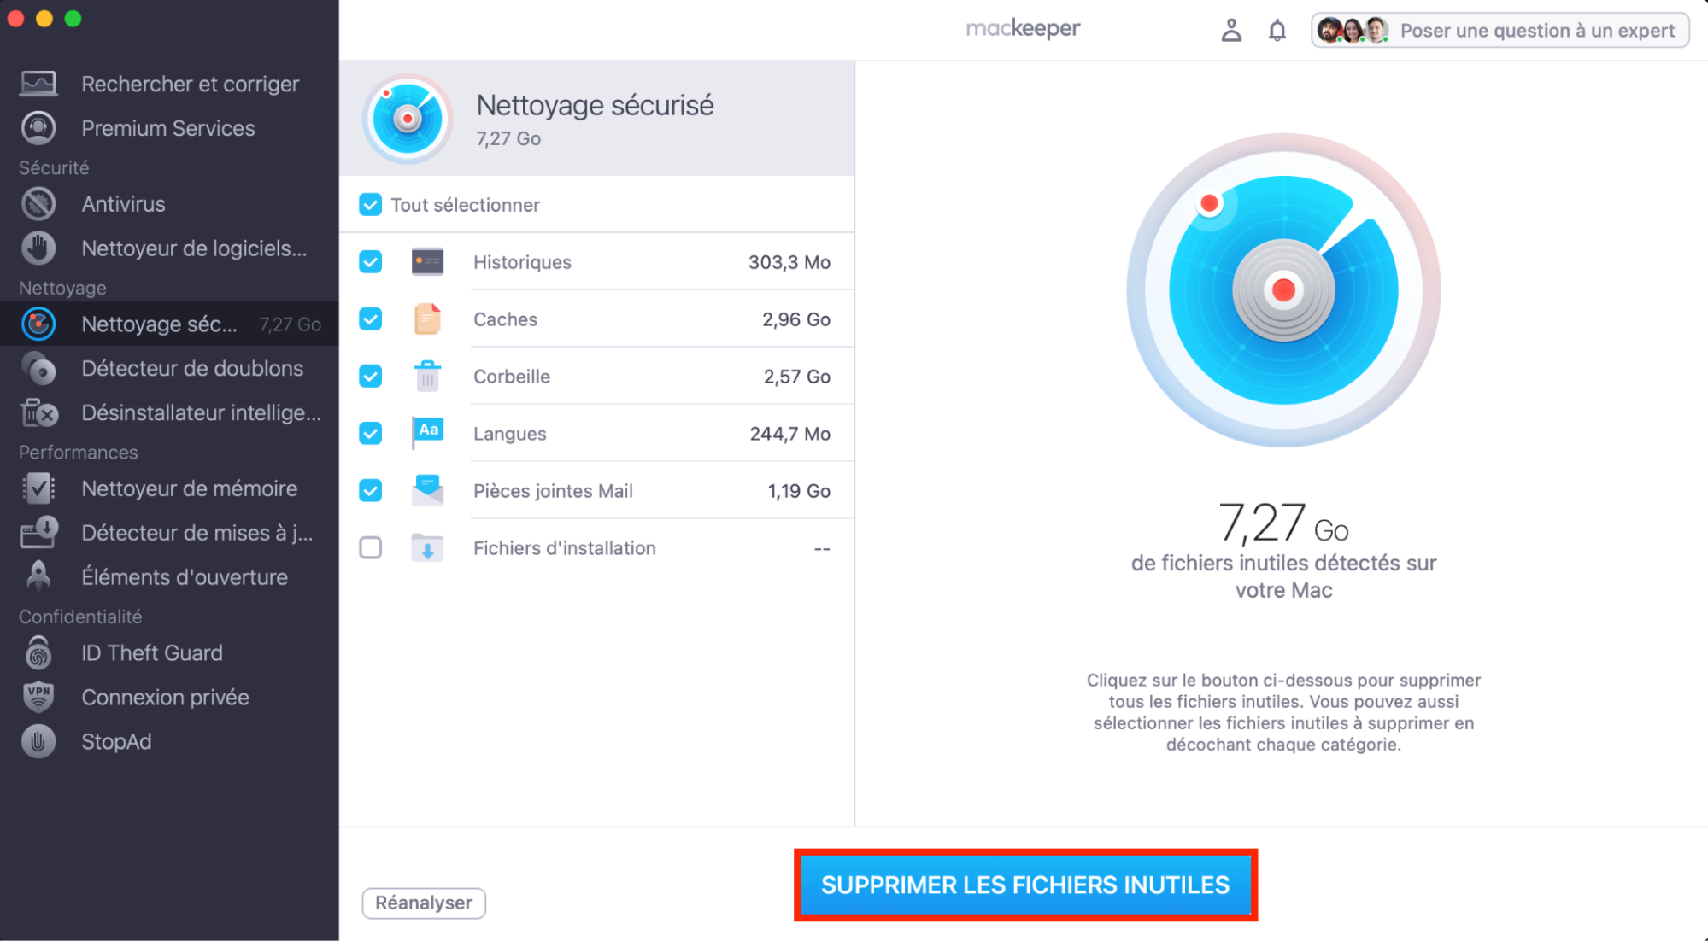Screen dimensions: 1708x941
Task: Click the large radar graphic
Action: pos(1283,290)
